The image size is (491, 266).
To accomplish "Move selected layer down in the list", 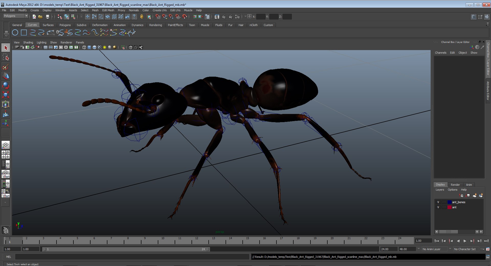I will pyautogui.click(x=468, y=195).
